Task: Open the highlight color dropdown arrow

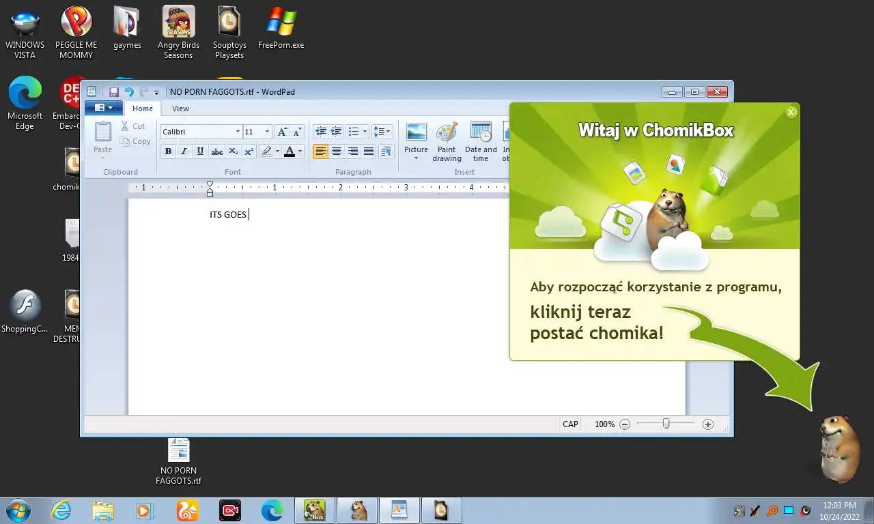Action: (277, 151)
